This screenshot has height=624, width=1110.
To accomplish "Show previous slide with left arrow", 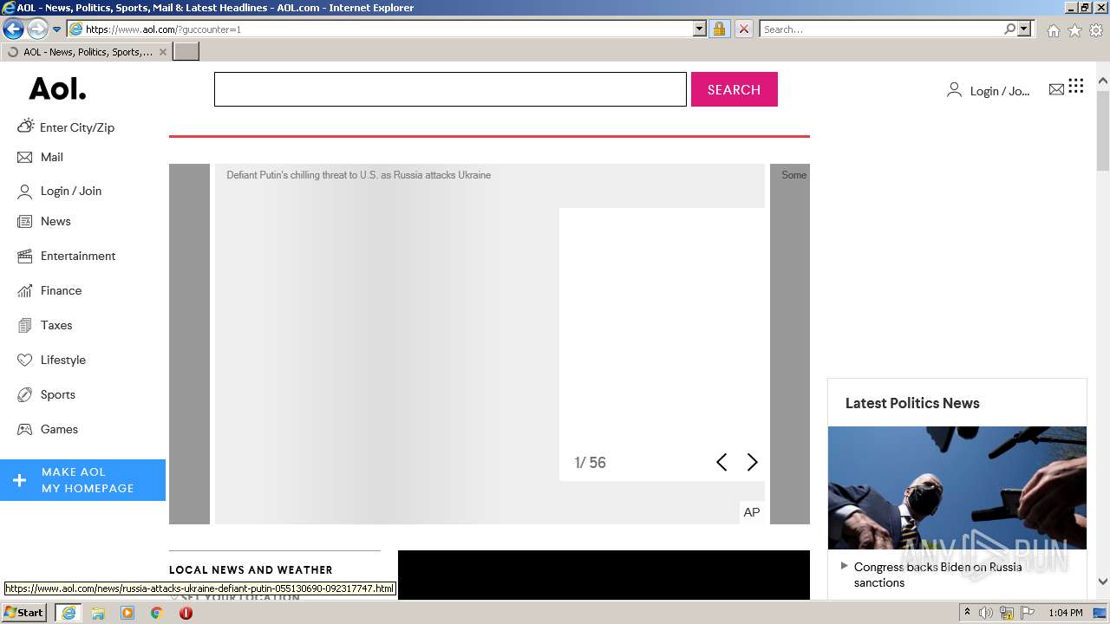I will [x=721, y=462].
